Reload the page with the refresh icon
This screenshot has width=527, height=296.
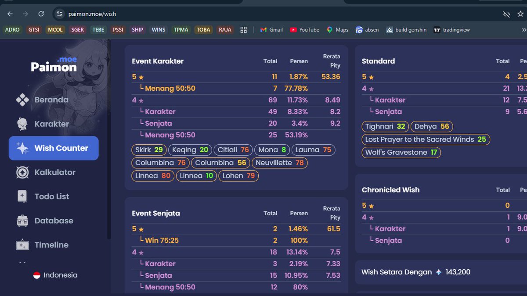(41, 14)
